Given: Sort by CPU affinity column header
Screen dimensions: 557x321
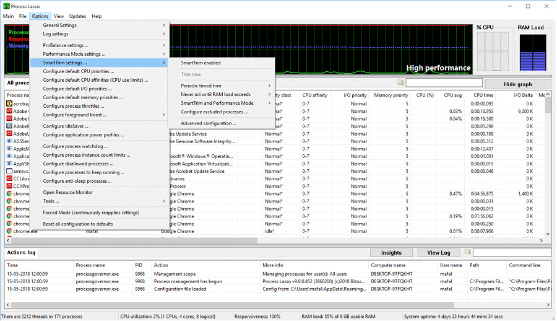Looking at the screenshot, I should [x=315, y=95].
